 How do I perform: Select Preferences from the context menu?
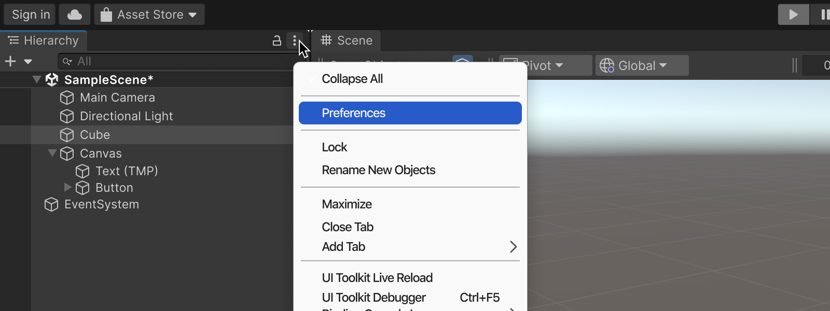[x=410, y=113]
